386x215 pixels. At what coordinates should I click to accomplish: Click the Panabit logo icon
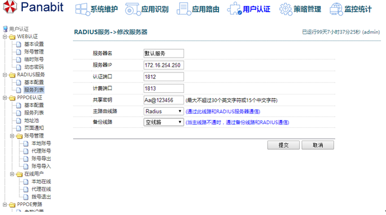click(x=10, y=7)
